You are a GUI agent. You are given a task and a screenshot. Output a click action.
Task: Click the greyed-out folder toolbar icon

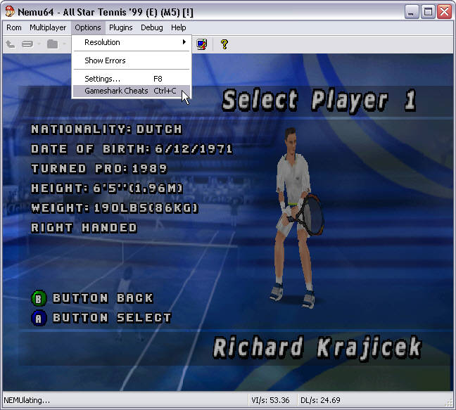click(53, 44)
